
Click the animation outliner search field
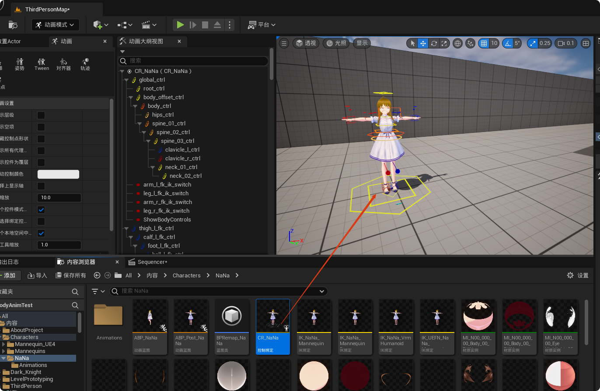tap(193, 61)
